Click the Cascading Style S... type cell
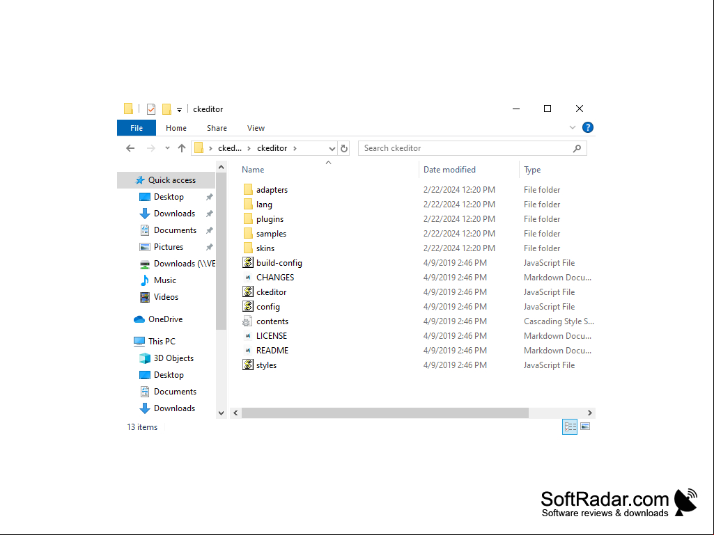The height and width of the screenshot is (535, 714). click(x=559, y=321)
